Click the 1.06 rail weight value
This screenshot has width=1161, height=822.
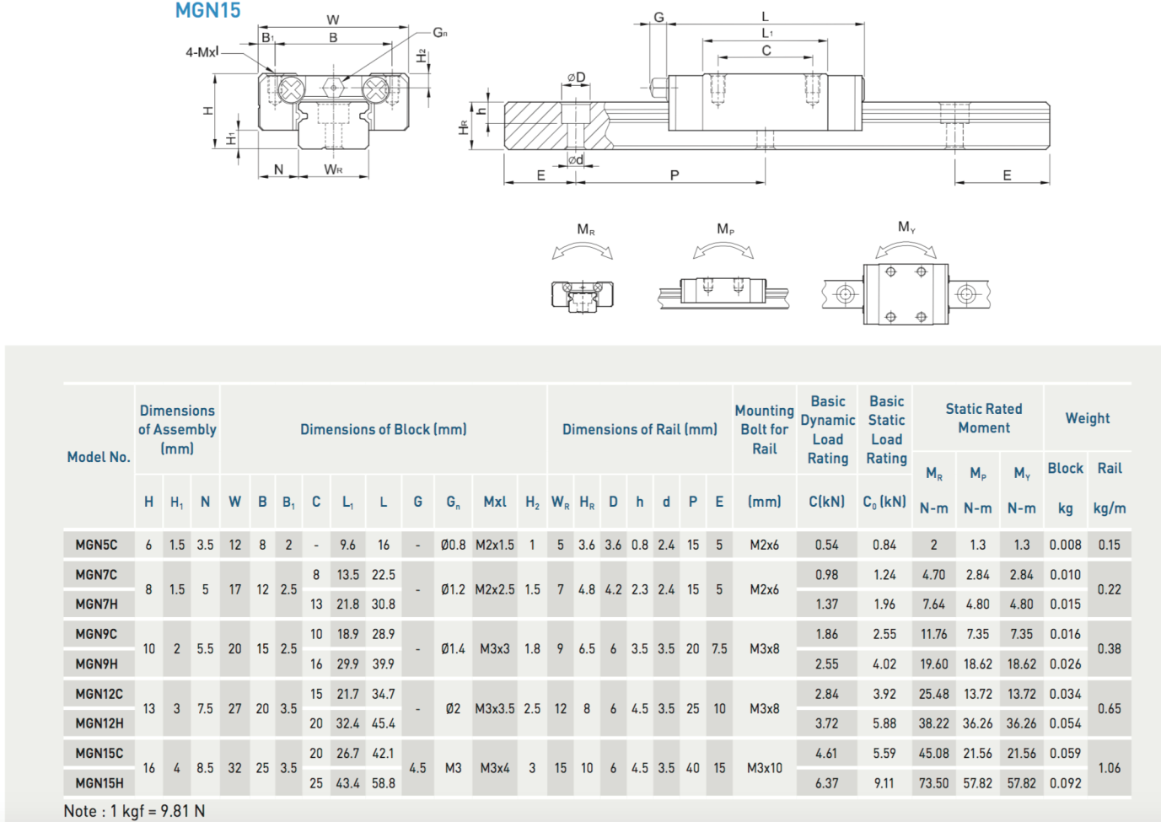coord(1110,768)
